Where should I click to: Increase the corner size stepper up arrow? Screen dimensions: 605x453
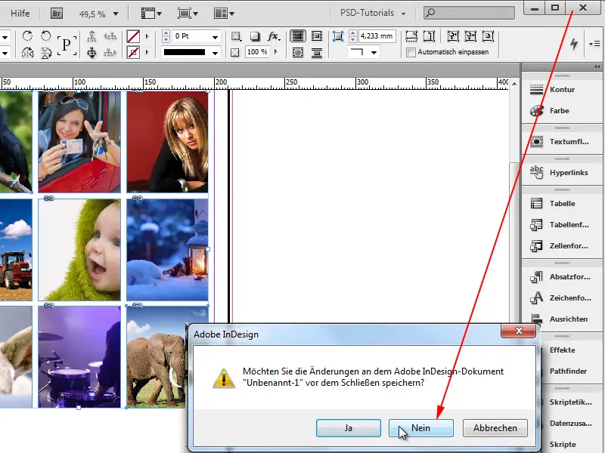coord(352,33)
